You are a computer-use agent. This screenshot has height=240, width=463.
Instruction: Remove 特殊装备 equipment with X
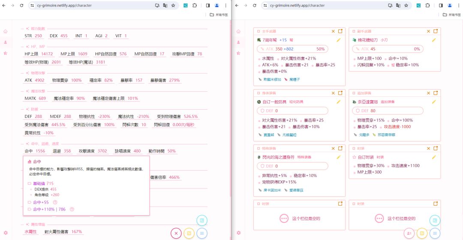click(x=333, y=148)
